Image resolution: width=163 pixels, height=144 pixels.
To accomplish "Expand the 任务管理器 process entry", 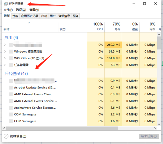I will point(5,65).
